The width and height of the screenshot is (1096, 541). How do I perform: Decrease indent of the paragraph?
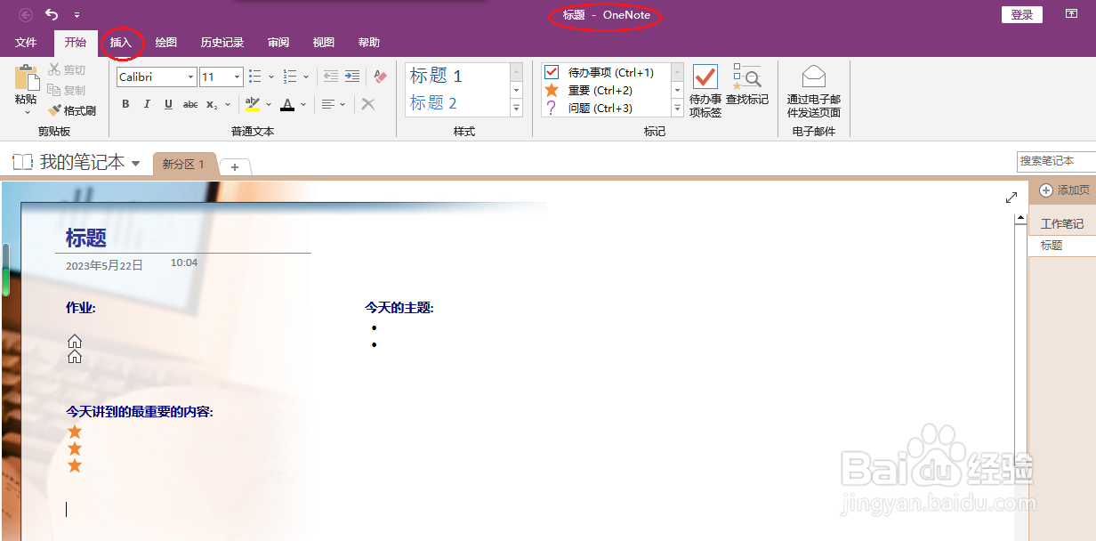point(331,77)
